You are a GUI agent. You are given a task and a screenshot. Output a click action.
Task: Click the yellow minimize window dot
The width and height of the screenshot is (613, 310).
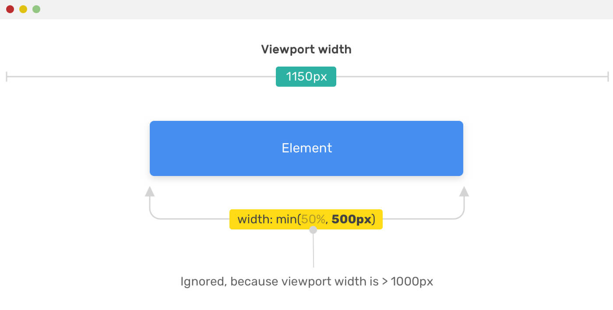pos(23,9)
